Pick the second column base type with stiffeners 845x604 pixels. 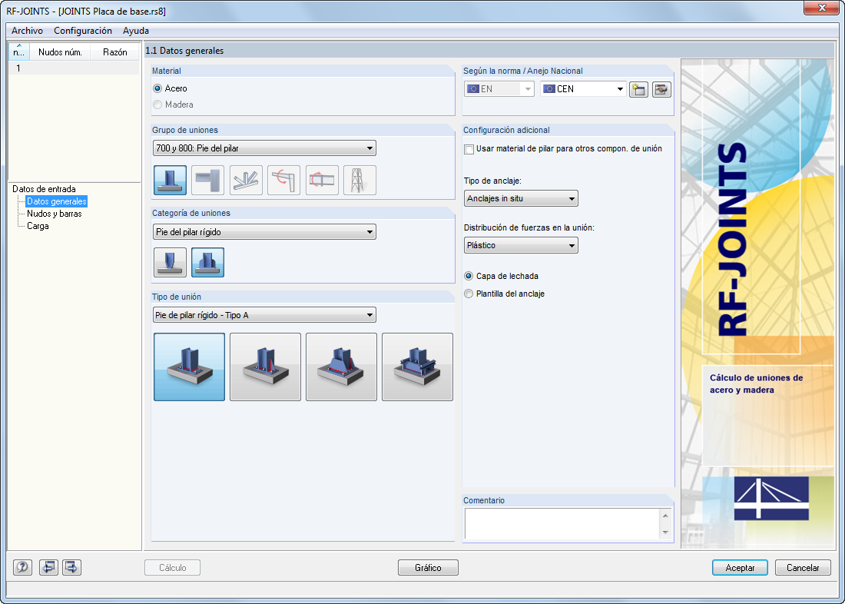(x=265, y=367)
